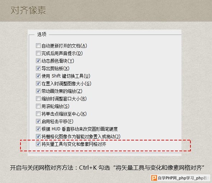Click the 对齐像素 heading
Viewport: 212px width, 183px height.
pyautogui.click(x=28, y=10)
